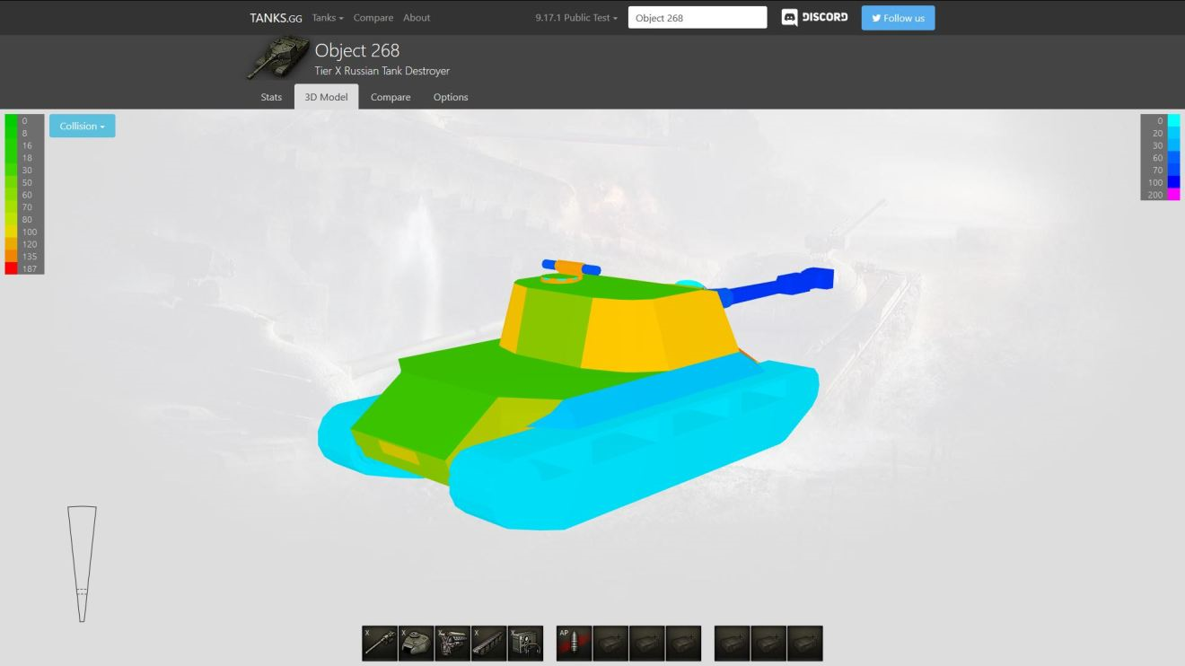
Task: Expand the Tanks dropdown in navbar
Action: (x=328, y=18)
